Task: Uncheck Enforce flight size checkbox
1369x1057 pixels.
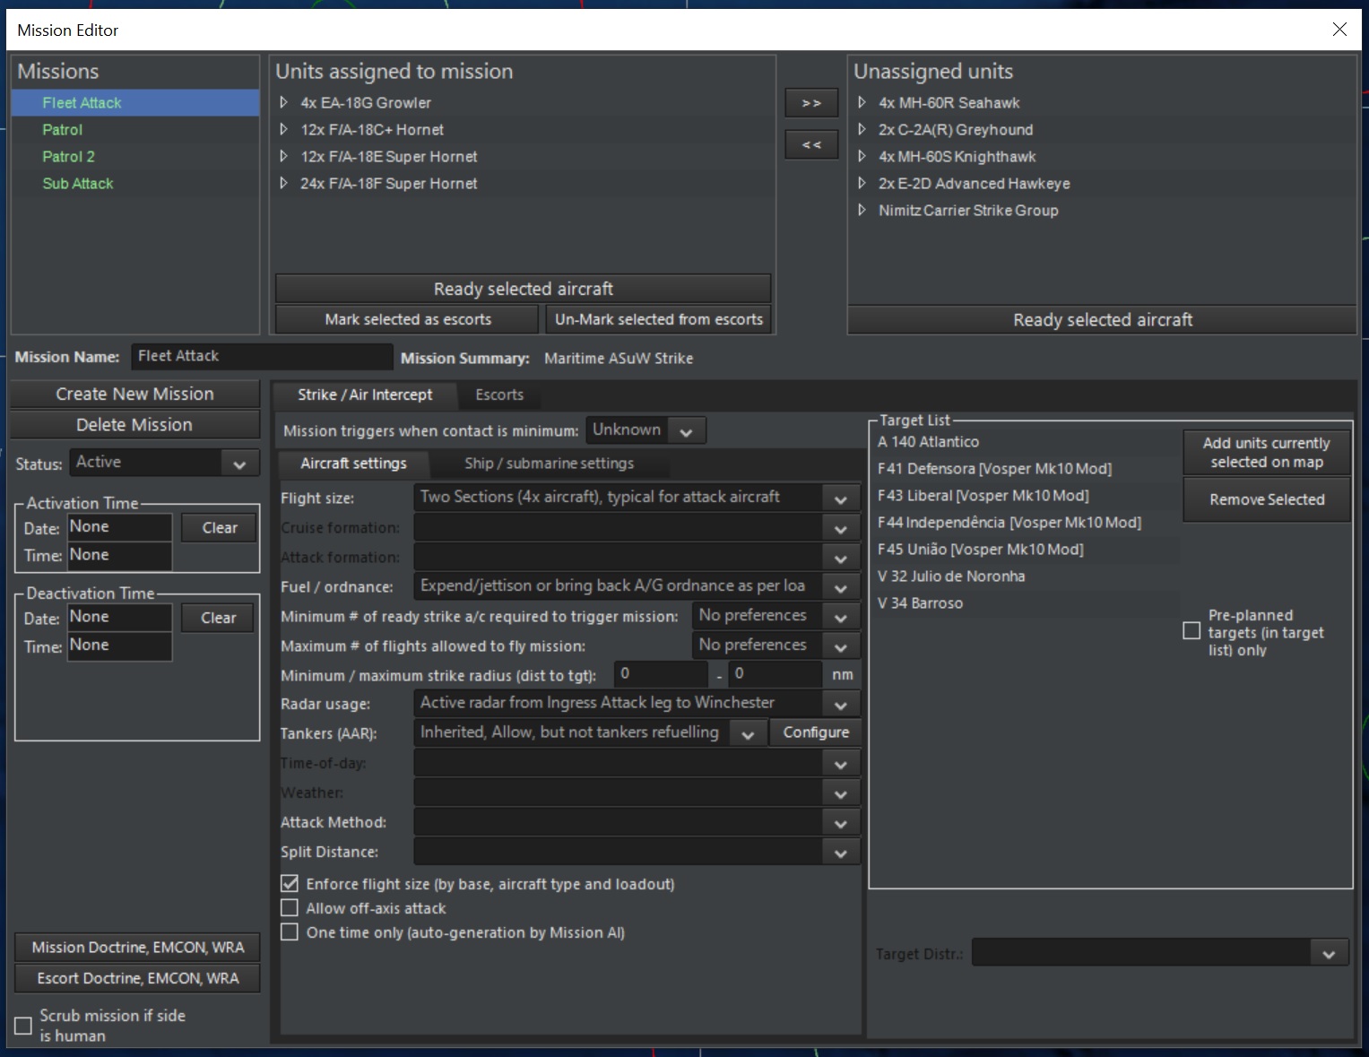Action: (290, 884)
